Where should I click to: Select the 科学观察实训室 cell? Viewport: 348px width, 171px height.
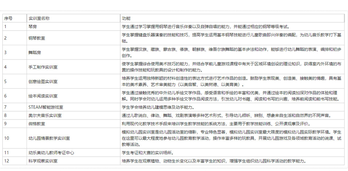(x=43, y=161)
